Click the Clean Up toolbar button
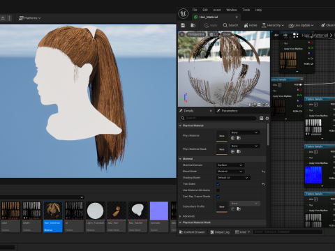 click(x=327, y=25)
